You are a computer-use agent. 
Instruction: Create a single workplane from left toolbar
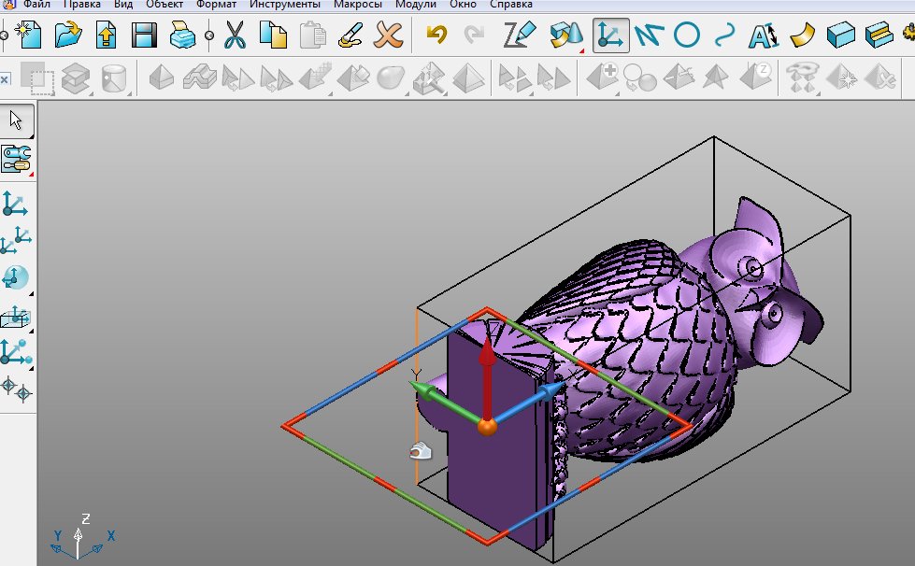pyautogui.click(x=15, y=204)
